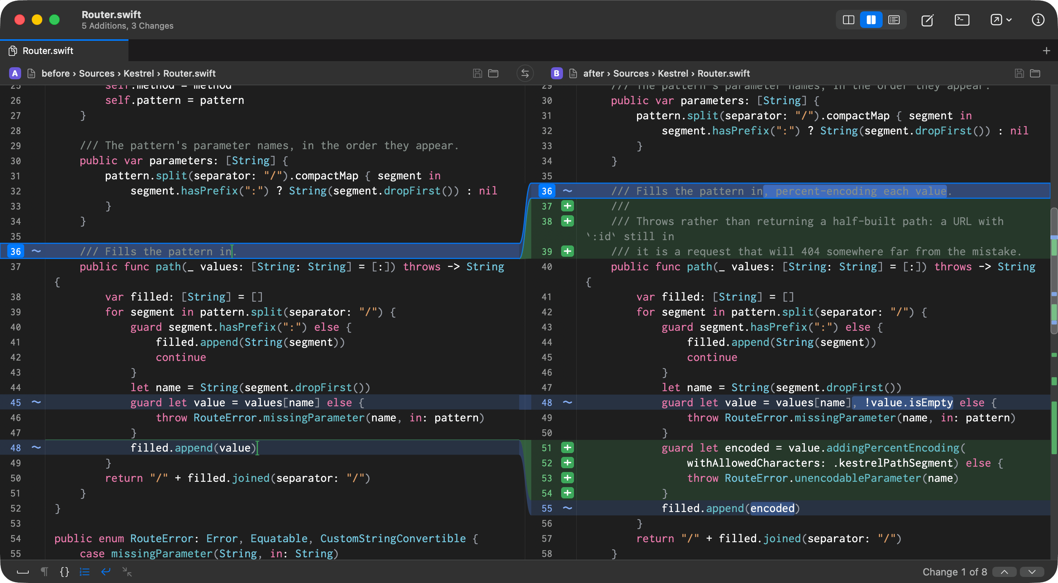Save the right (after) file
Image resolution: width=1058 pixels, height=583 pixels.
[x=1019, y=73]
